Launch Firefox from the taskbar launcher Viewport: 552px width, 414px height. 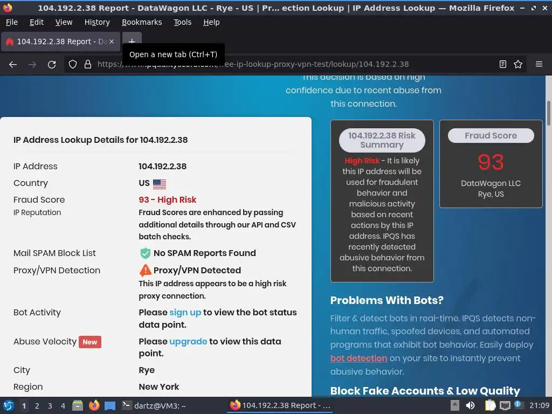[94, 405]
